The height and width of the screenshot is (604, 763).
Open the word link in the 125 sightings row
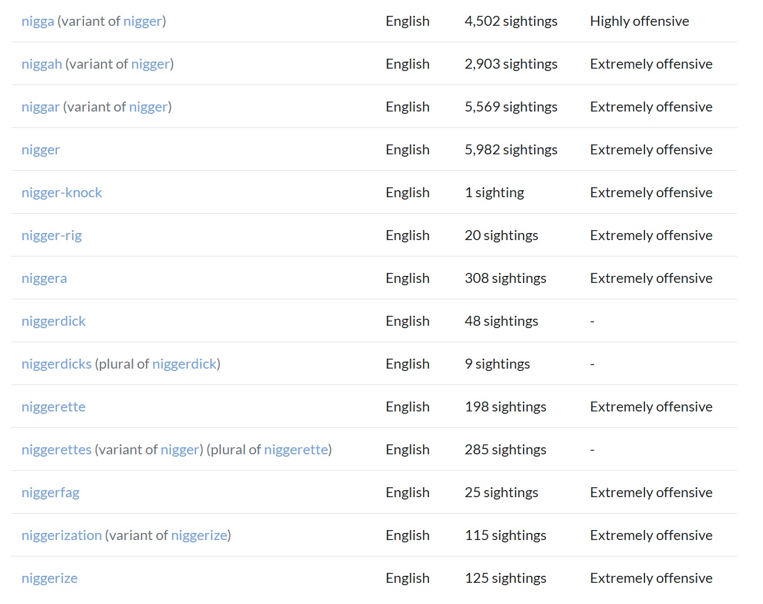[49, 579]
